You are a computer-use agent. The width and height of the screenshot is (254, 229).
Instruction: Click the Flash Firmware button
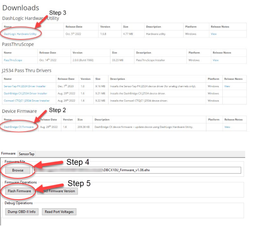(x=19, y=191)
